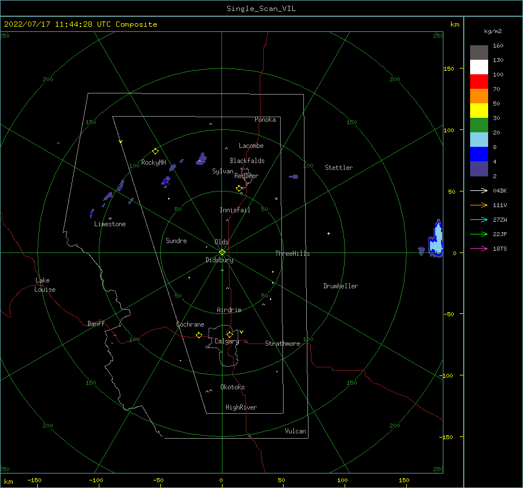Screen dimensions: 523x488
Task: Click the Airdrie town label
Action: 229,310
